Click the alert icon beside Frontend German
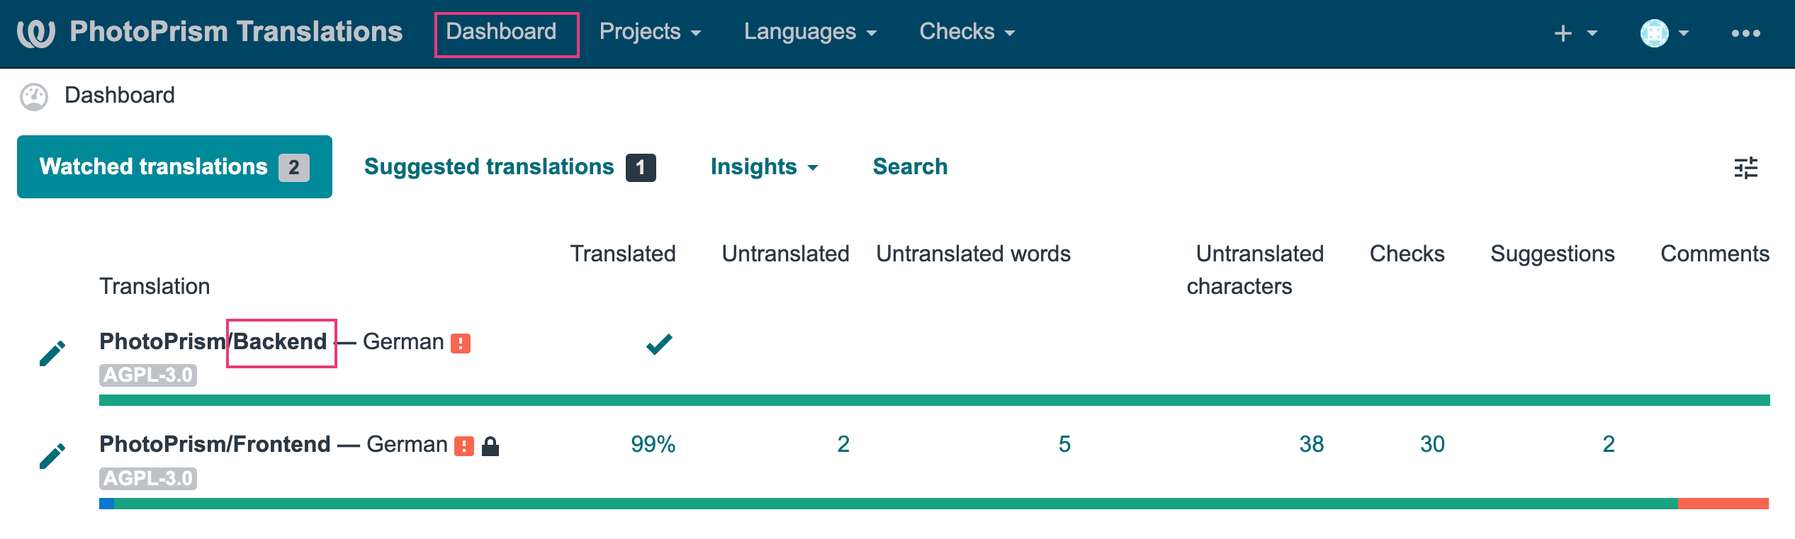The image size is (1795, 539). coord(464,446)
